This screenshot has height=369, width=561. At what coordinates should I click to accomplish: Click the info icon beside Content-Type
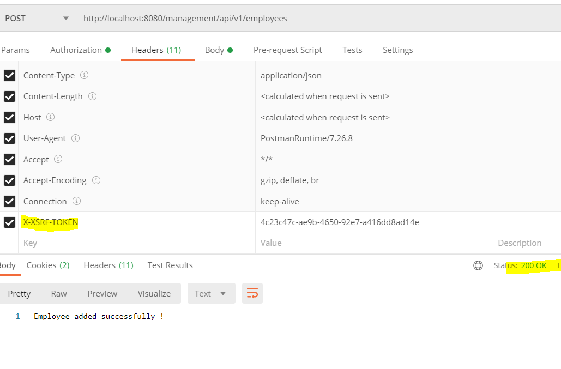click(85, 75)
